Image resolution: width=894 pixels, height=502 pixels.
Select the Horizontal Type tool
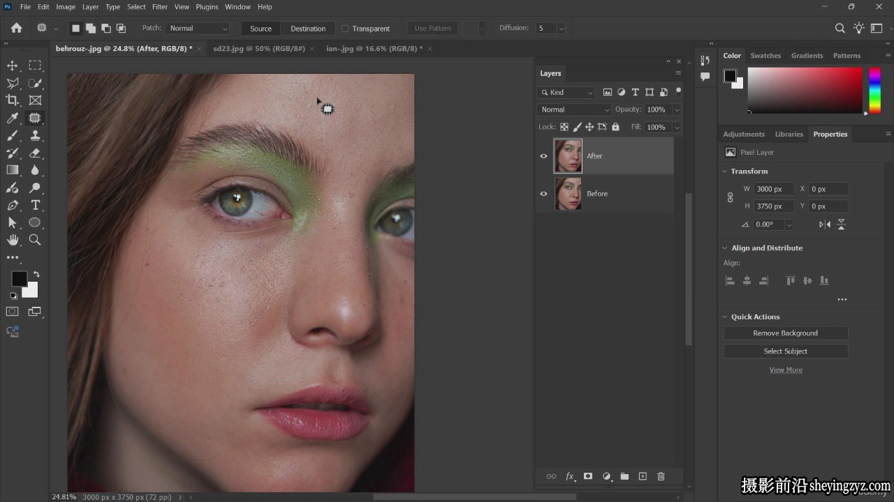click(x=35, y=205)
